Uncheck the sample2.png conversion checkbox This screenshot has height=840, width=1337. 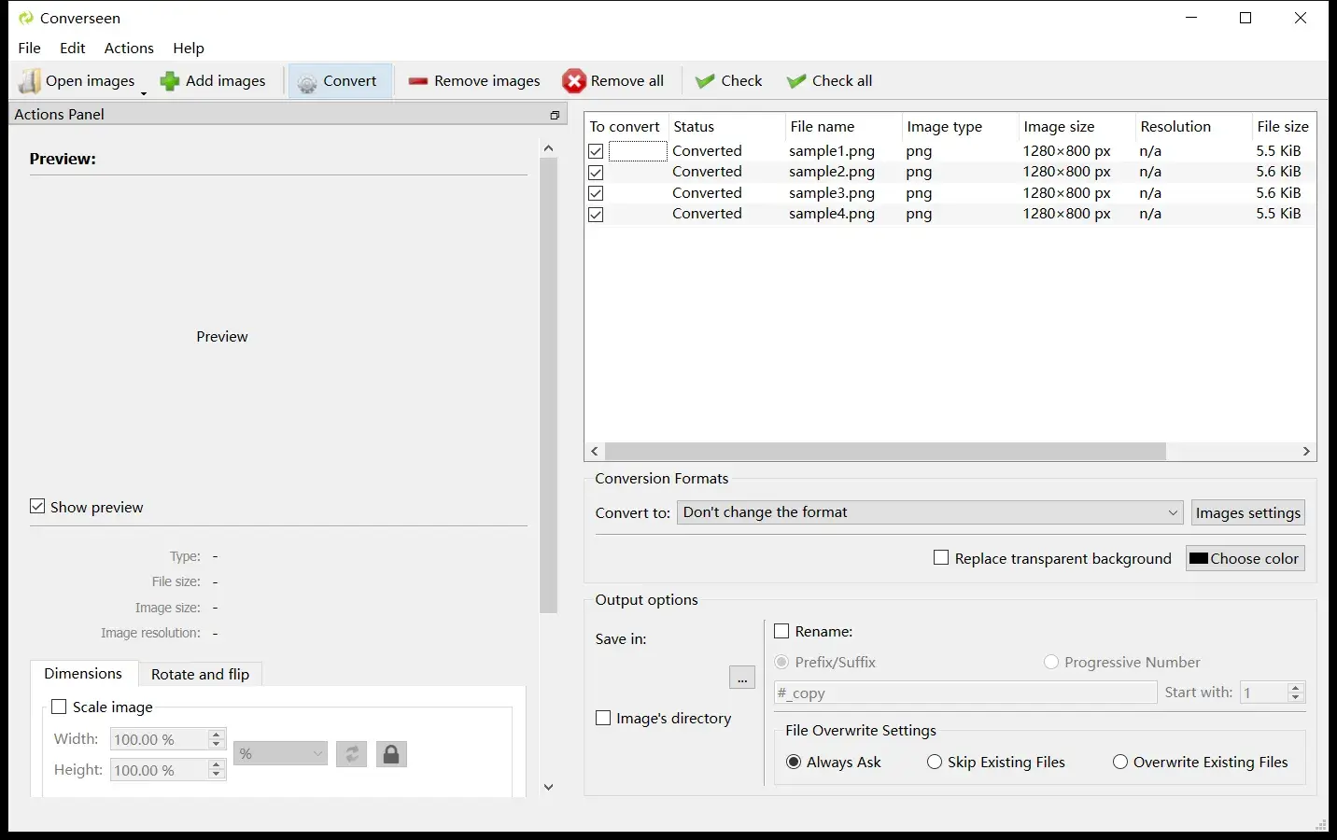tap(596, 173)
